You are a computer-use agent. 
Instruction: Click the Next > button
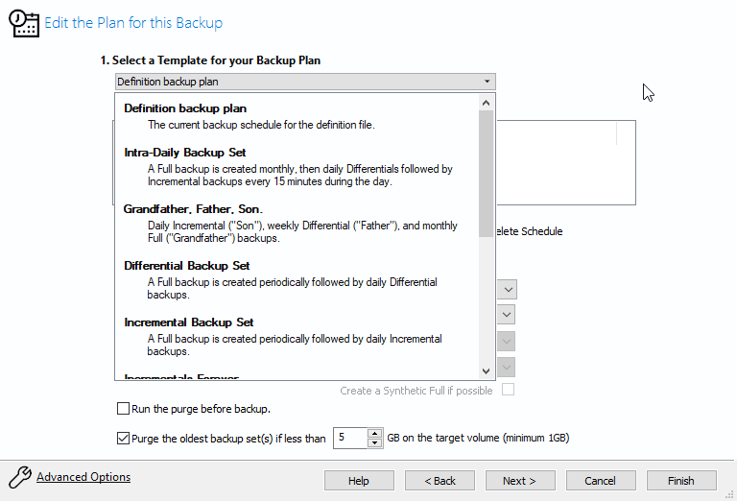pyautogui.click(x=520, y=481)
